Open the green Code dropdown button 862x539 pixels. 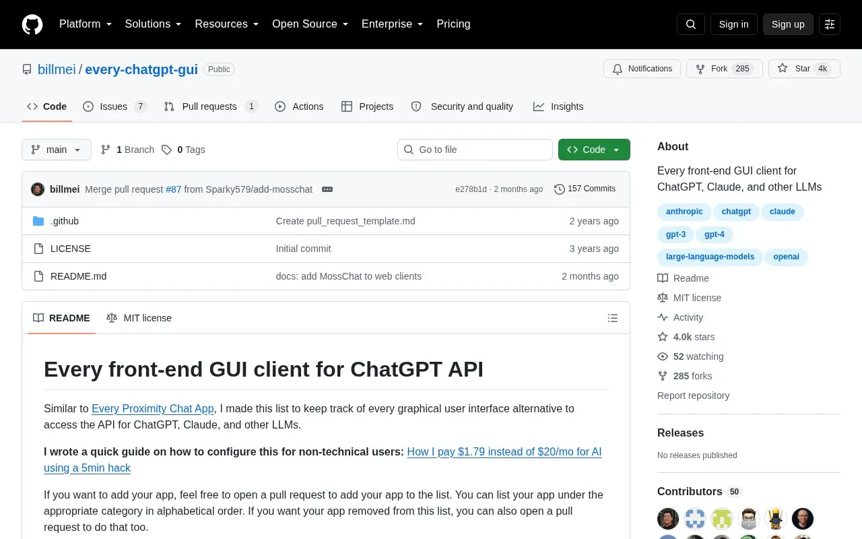[594, 150]
